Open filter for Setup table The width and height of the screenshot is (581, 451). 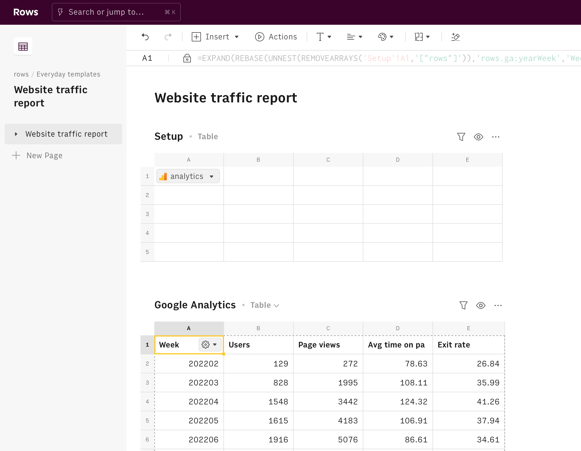(461, 137)
